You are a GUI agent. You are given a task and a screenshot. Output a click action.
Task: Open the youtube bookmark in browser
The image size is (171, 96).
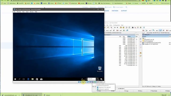[x=81, y=3]
